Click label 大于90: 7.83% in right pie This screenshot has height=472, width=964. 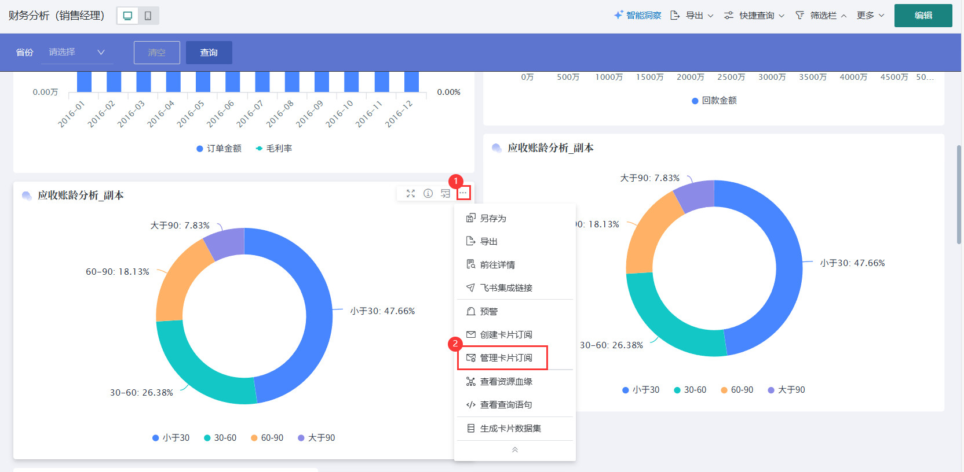point(650,178)
